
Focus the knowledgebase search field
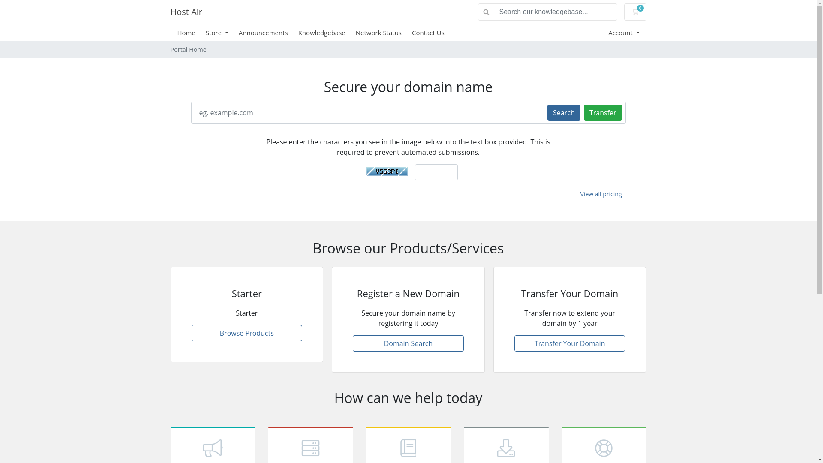[556, 12]
